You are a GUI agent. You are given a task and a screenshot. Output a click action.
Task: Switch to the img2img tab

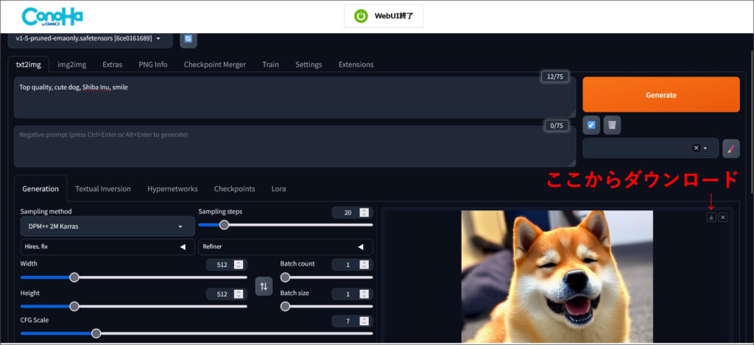point(71,65)
